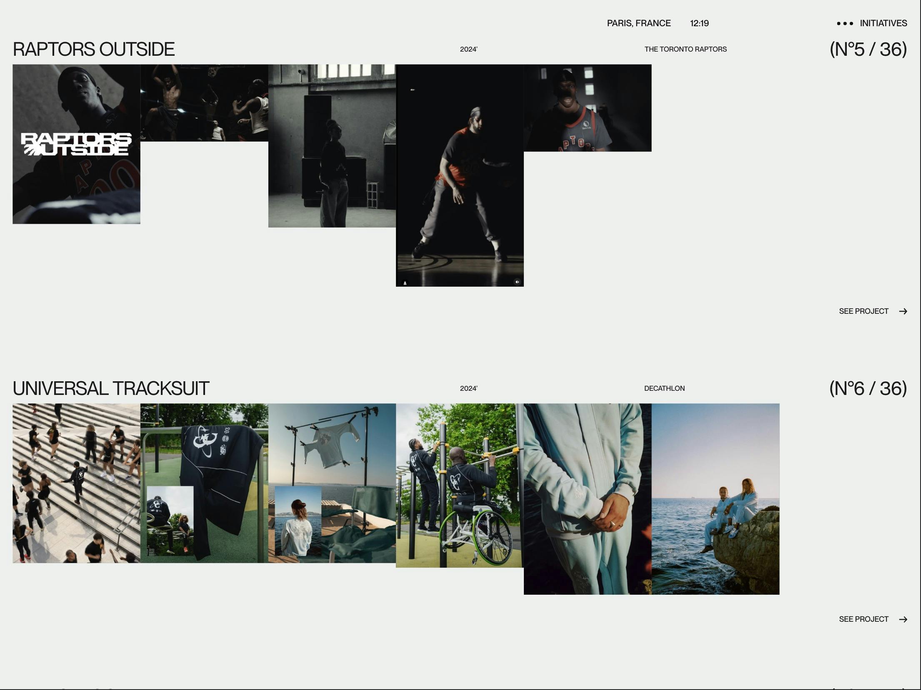Select the woman by speakers thumbnail
This screenshot has height=690, width=921.
point(332,146)
